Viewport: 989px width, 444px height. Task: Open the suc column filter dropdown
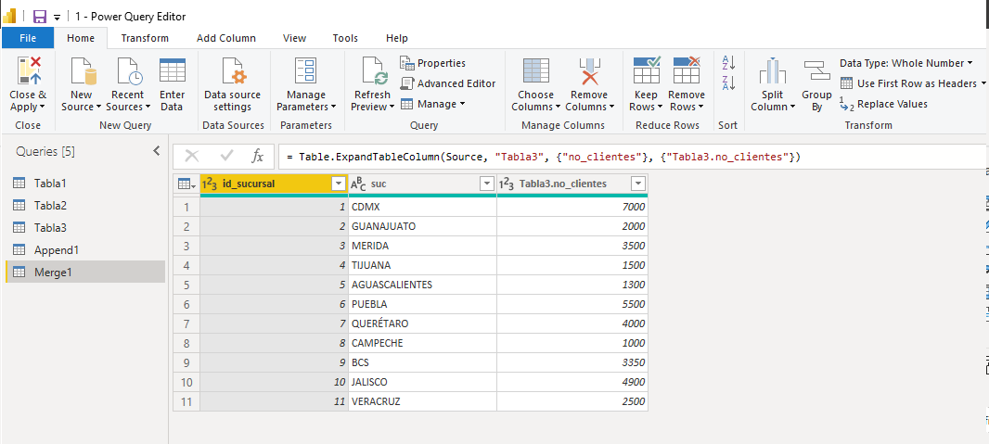coord(486,184)
